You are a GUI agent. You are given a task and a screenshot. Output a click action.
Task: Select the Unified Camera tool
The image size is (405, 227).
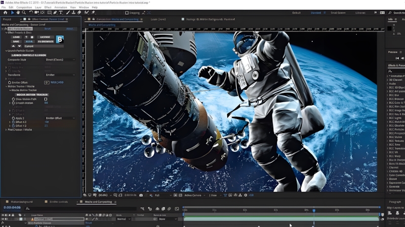click(x=36, y=12)
